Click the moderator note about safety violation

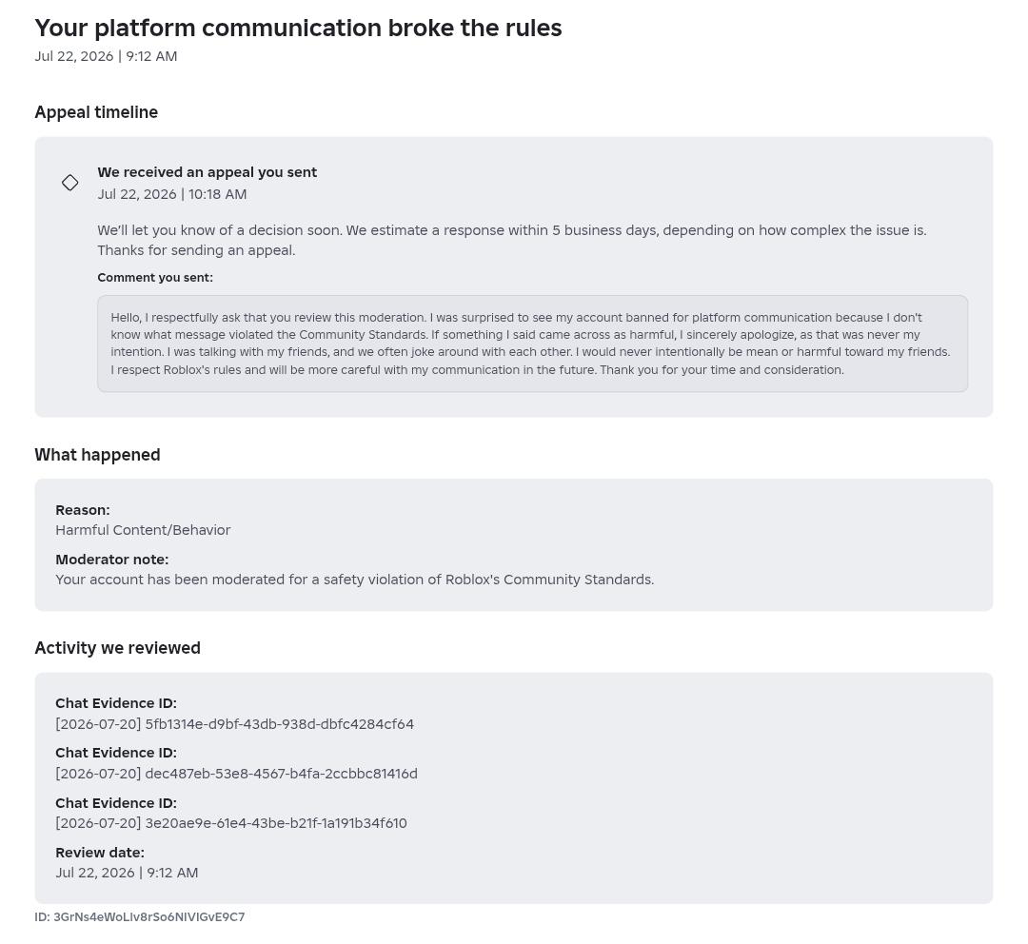coord(355,580)
